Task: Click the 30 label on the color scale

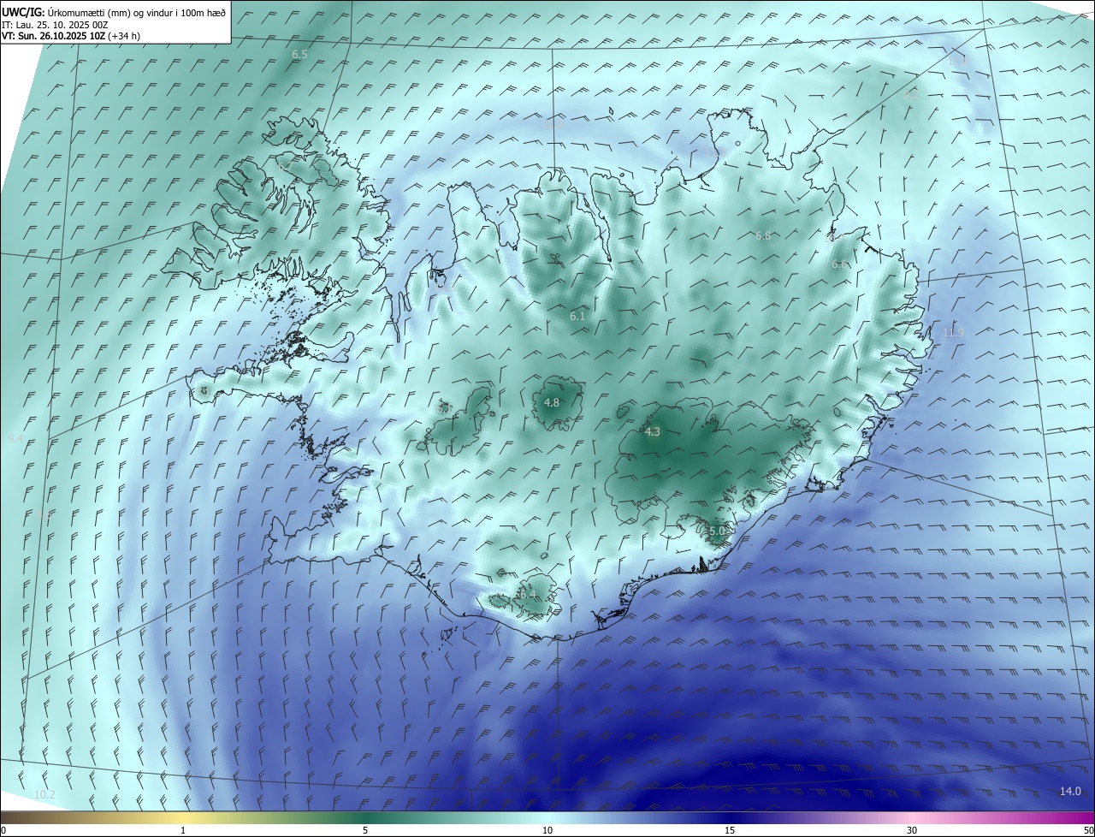Action: [912, 830]
